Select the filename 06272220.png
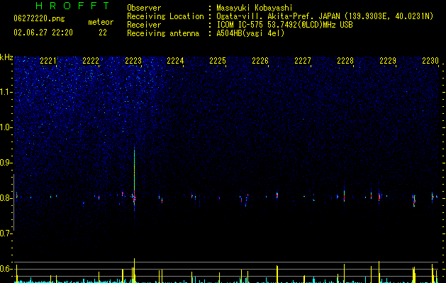Image resolution: width=446 pixels, height=283 pixels. pos(39,19)
